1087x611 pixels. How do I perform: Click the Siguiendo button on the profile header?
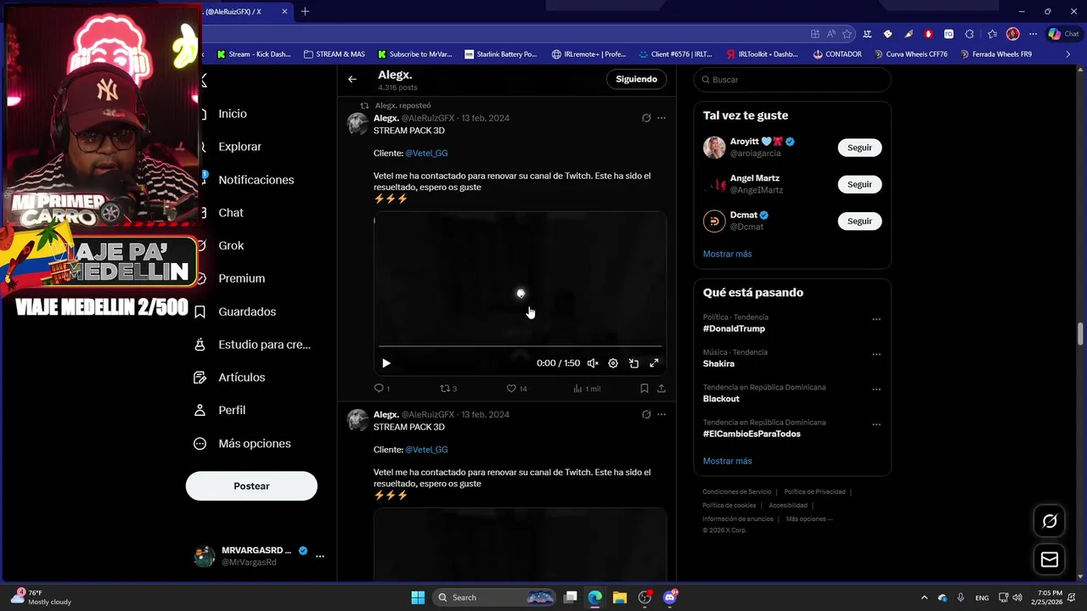(636, 79)
